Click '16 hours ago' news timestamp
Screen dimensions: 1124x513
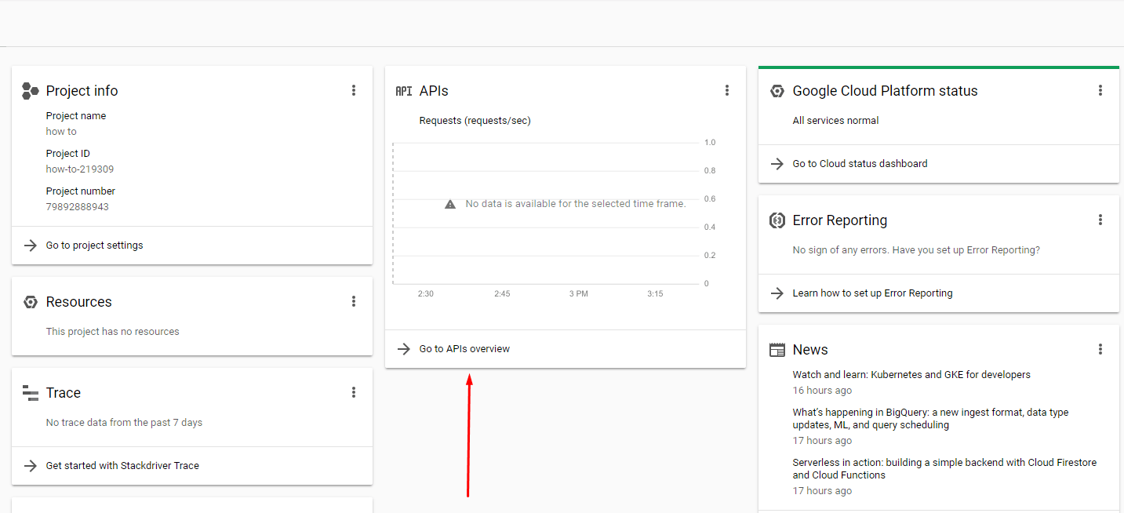(x=822, y=391)
